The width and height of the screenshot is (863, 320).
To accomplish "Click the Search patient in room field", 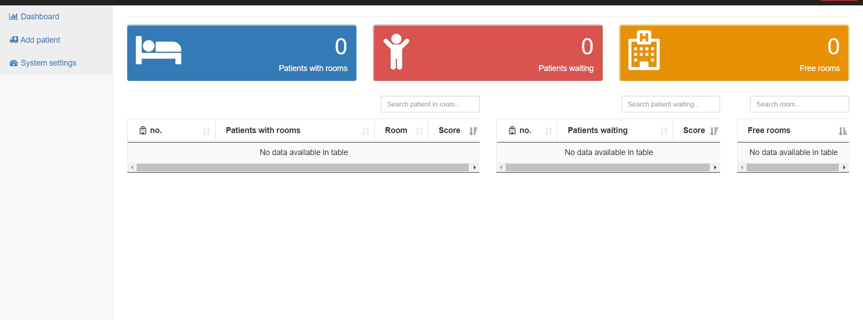I will [x=430, y=104].
